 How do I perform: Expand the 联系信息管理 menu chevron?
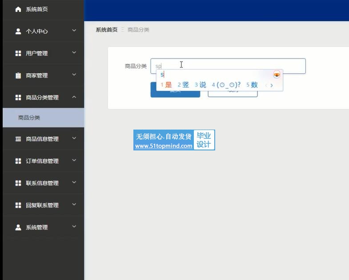[x=74, y=182]
